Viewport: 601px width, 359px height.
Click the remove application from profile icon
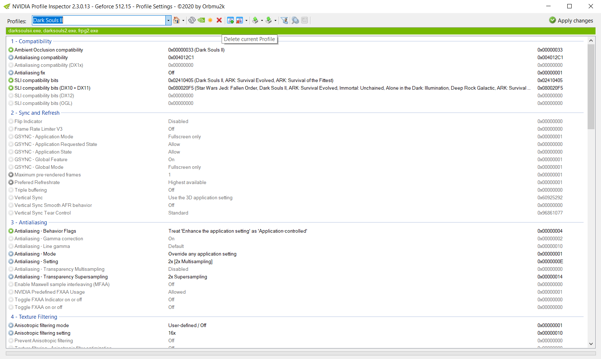point(239,20)
